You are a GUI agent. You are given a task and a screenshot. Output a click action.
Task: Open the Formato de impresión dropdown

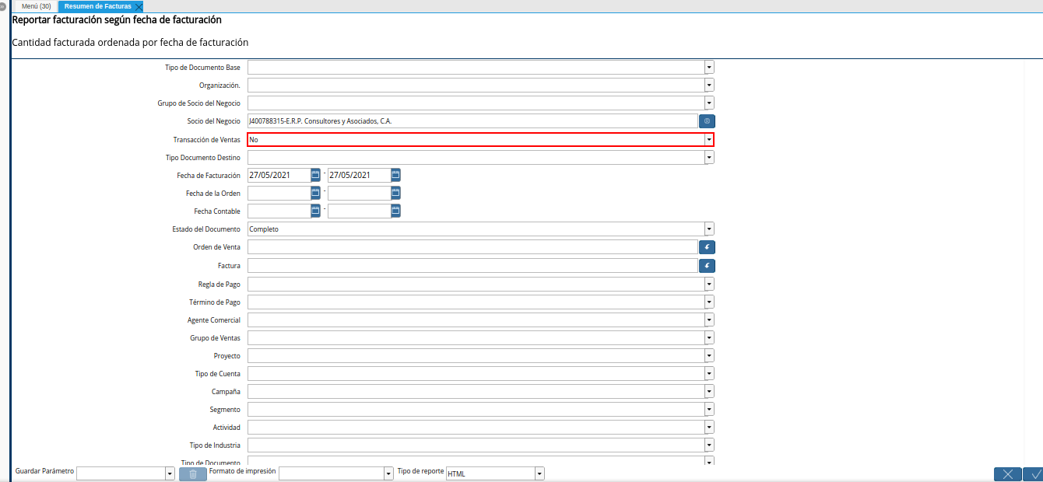coord(388,473)
